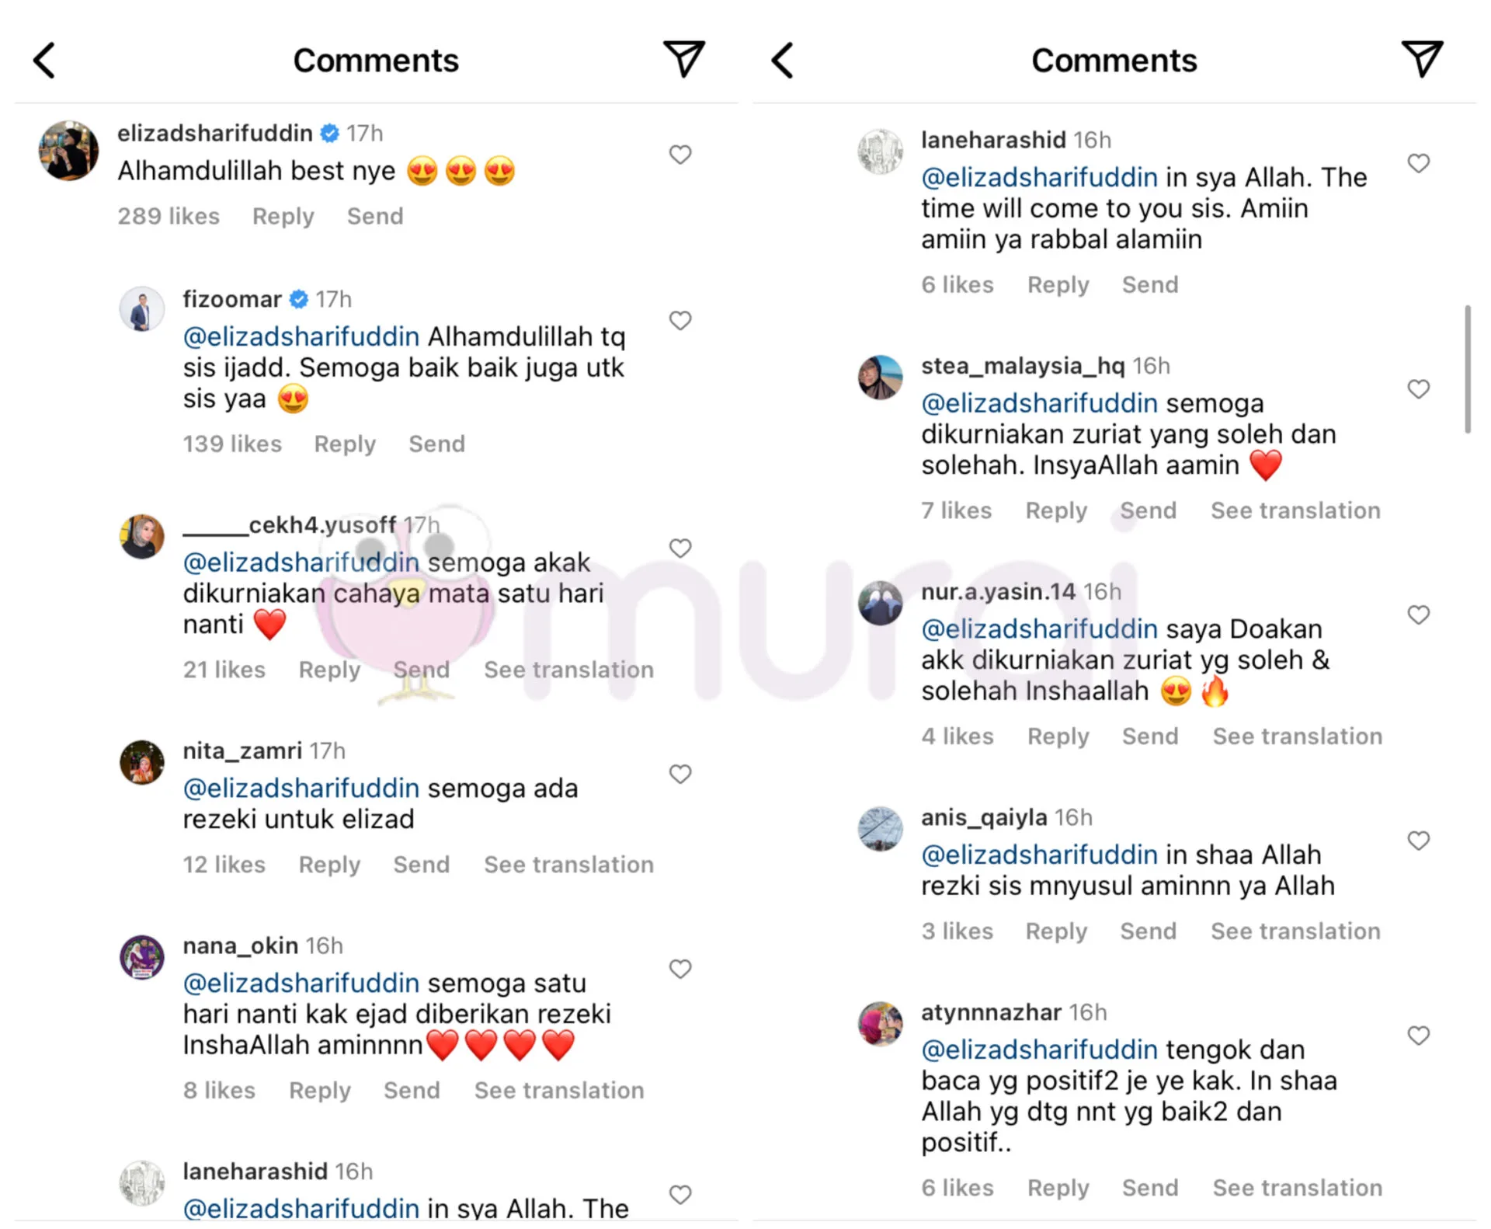Tap the share paper-plane icon in left panel
This screenshot has width=1491, height=1229.
tap(683, 59)
